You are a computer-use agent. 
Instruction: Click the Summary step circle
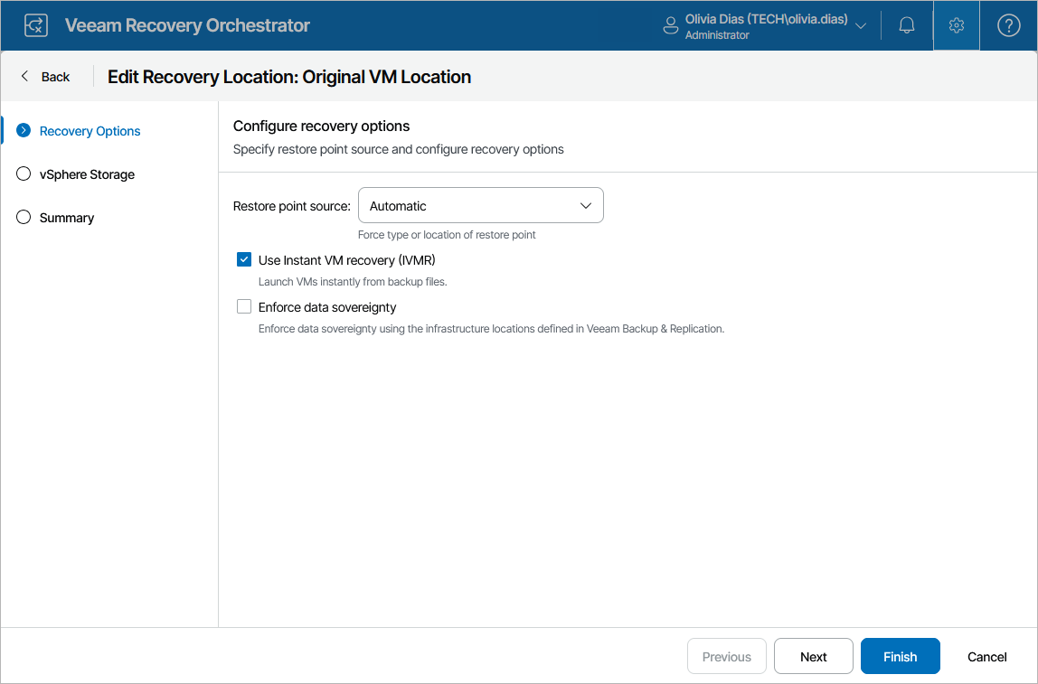point(24,218)
